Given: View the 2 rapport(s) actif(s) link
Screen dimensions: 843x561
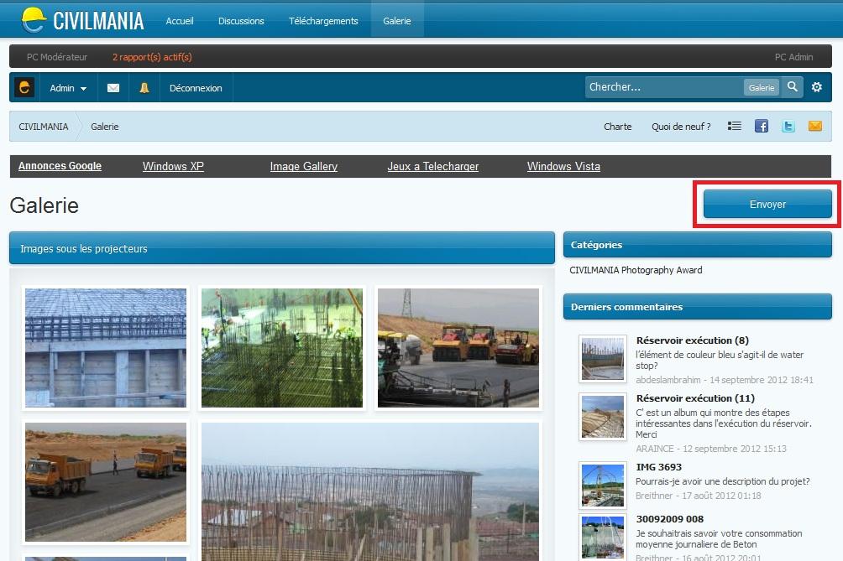Looking at the screenshot, I should click(x=152, y=57).
